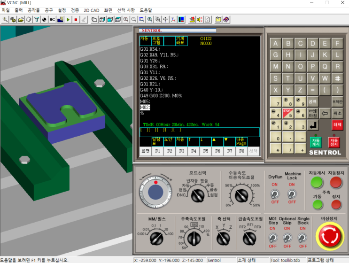Open the 도움말 menu
The width and height of the screenshot is (349, 263).
click(x=146, y=10)
